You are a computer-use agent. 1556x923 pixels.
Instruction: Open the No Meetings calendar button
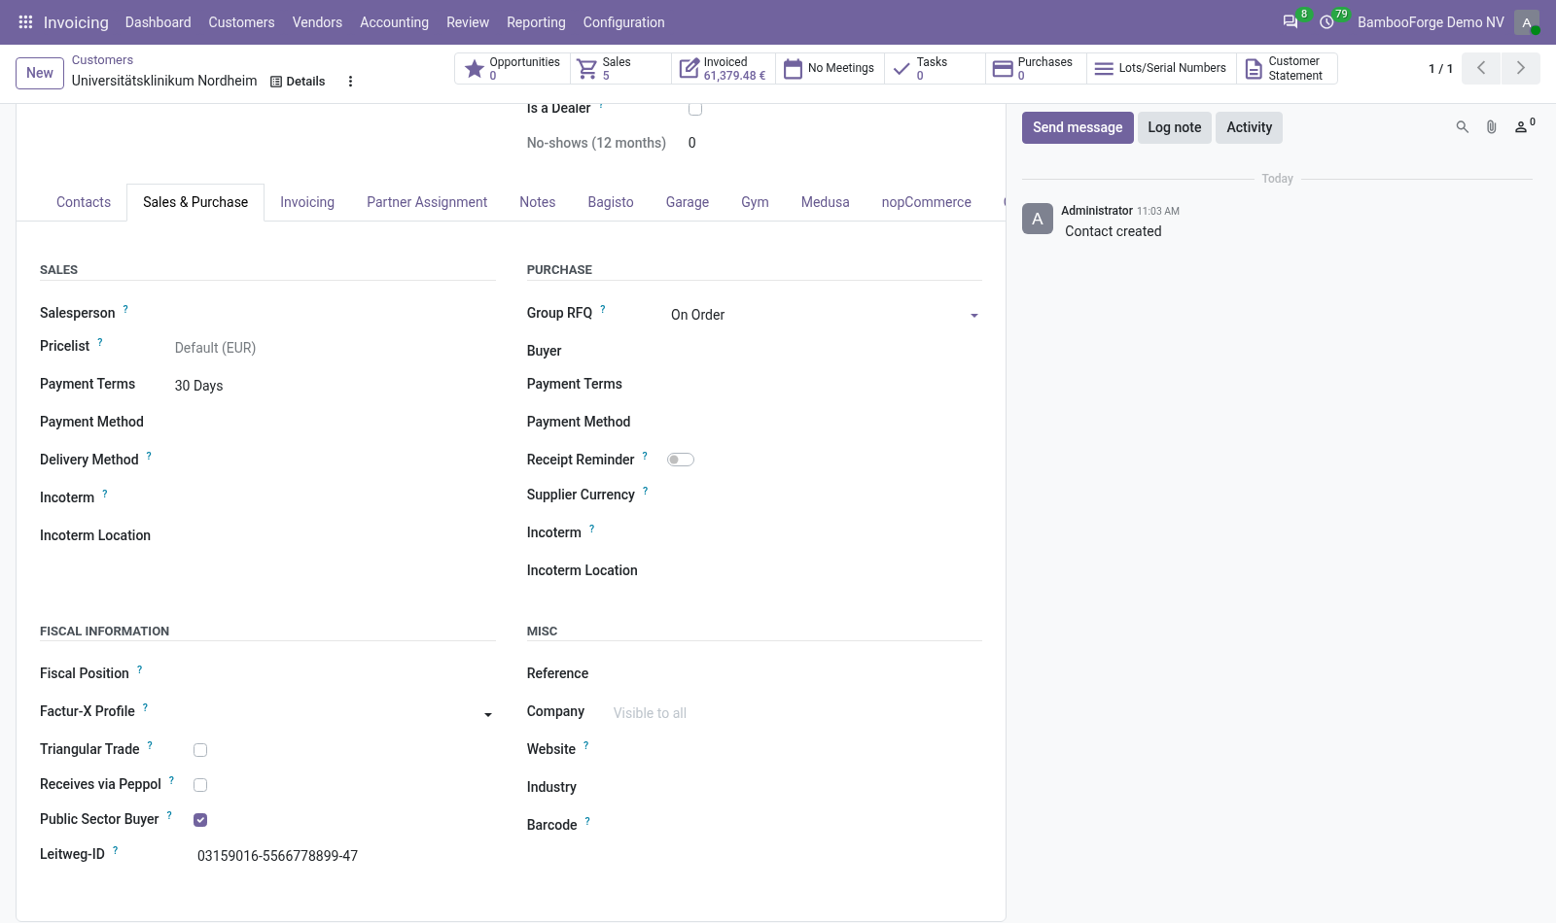830,68
